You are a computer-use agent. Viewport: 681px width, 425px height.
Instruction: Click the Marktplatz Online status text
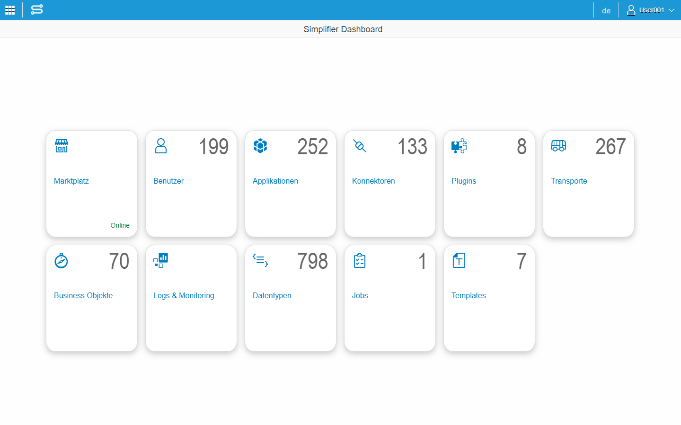point(120,225)
